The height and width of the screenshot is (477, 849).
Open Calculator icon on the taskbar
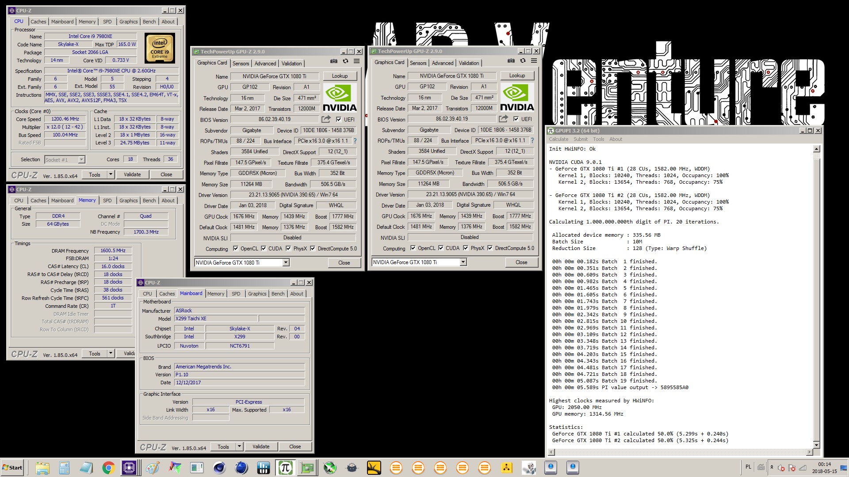64,468
